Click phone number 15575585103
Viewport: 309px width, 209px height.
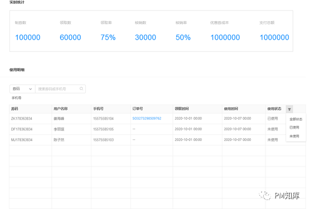pos(103,140)
